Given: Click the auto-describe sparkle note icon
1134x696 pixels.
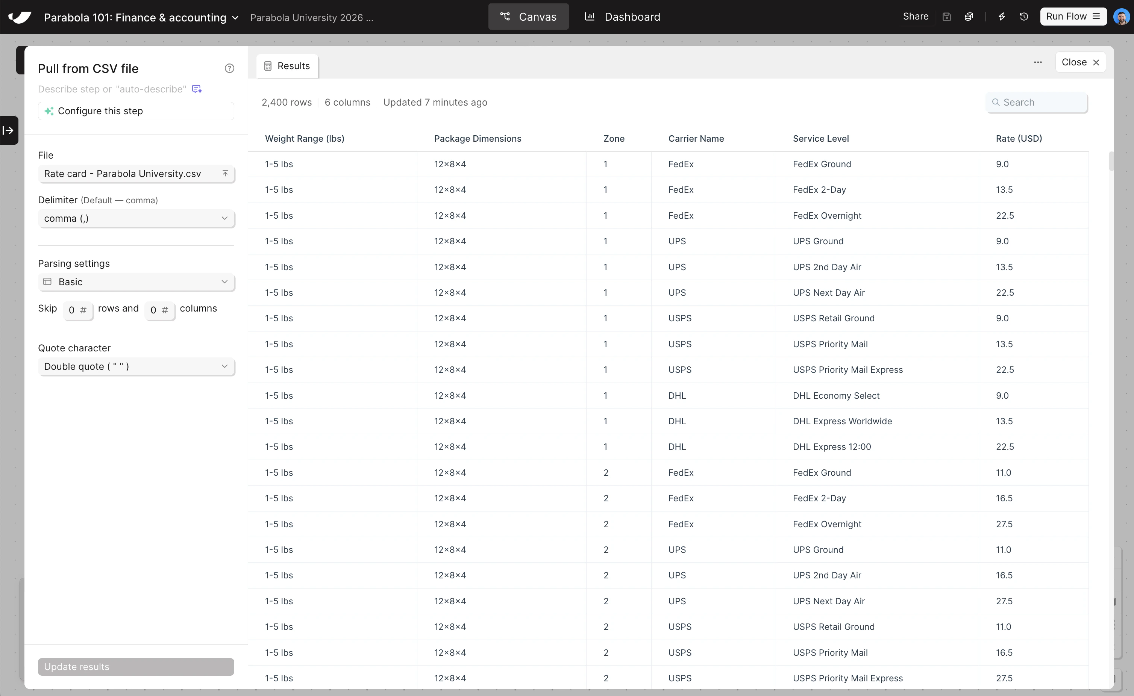Looking at the screenshot, I should (197, 89).
